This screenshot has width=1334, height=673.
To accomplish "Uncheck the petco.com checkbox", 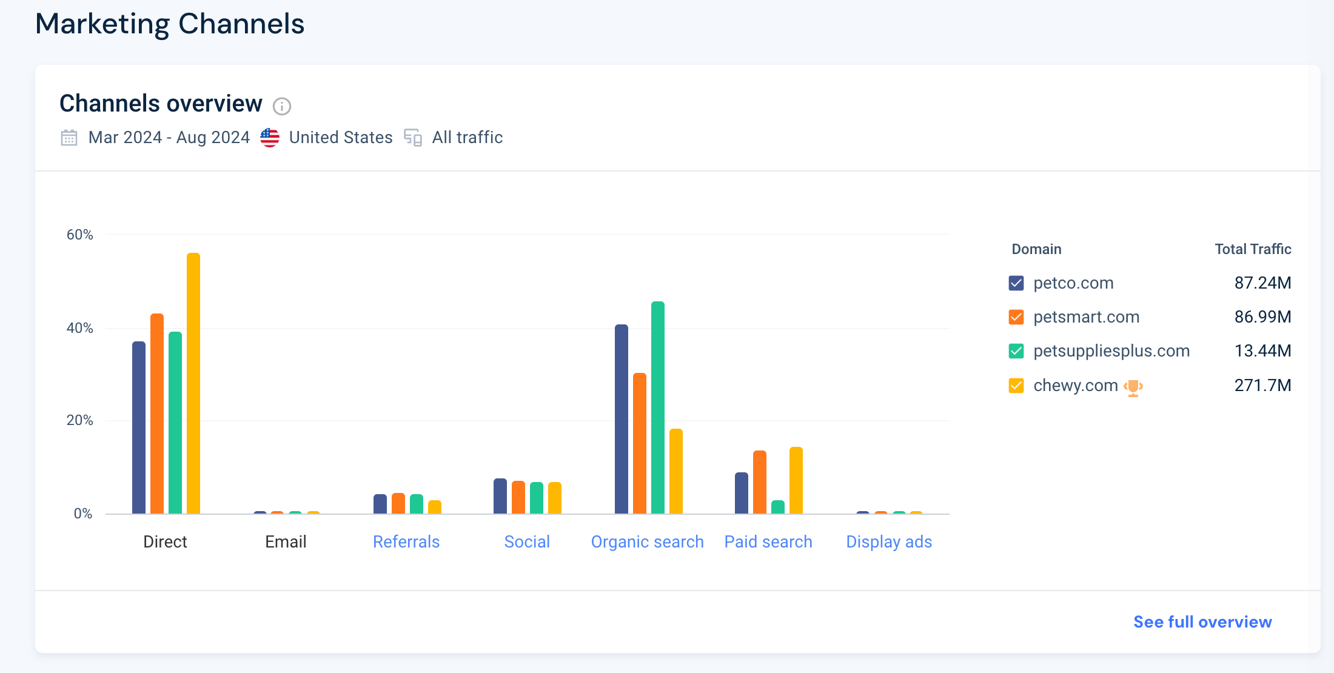I will 1016,283.
